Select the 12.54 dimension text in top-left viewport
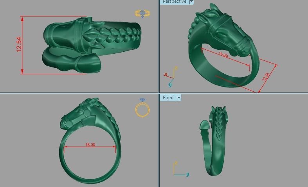Screen dimensions: 308x187 coord(19,44)
